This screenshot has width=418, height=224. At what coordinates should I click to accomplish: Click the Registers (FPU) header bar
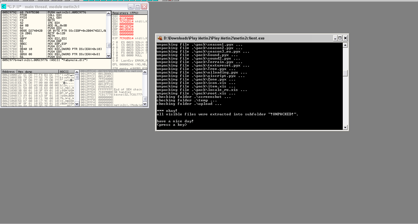(x=130, y=13)
